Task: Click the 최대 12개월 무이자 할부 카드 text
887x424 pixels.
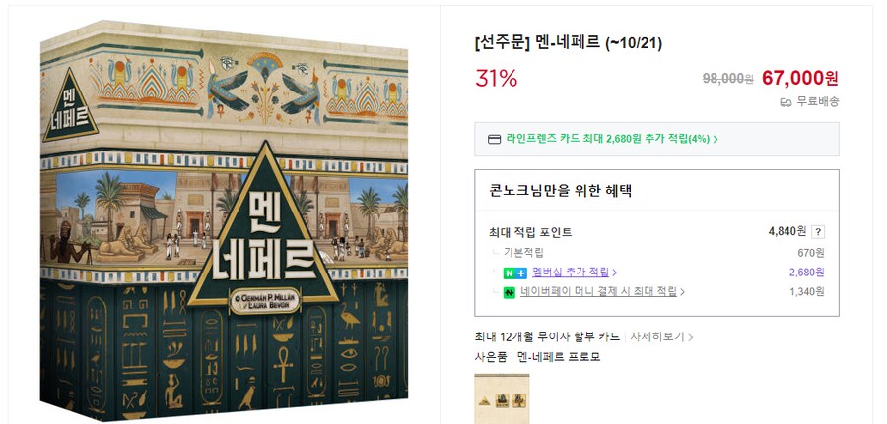Action: (547, 336)
